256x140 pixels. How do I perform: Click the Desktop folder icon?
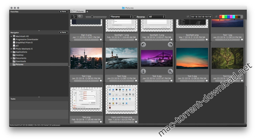click(14, 55)
